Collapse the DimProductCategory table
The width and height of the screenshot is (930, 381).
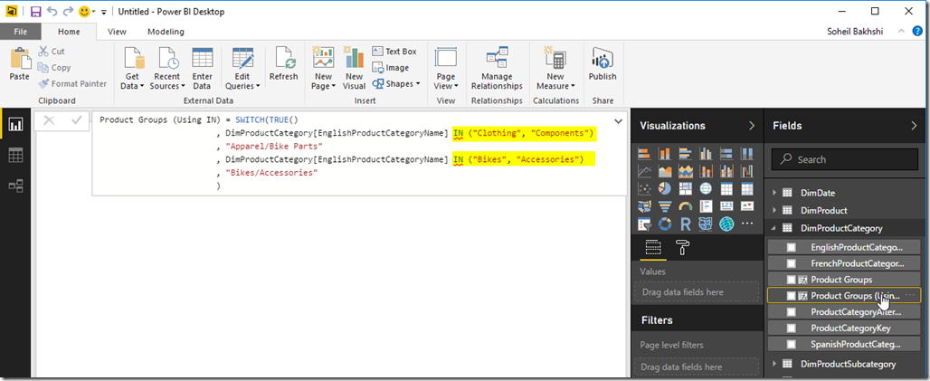click(774, 228)
